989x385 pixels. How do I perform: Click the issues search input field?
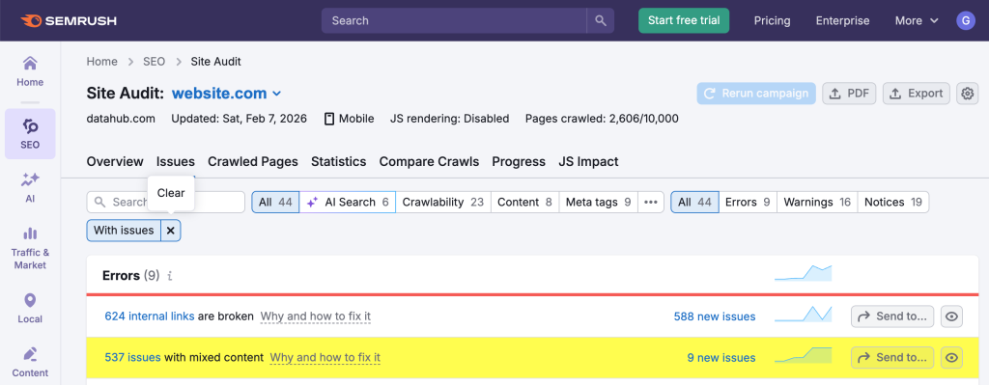point(165,203)
